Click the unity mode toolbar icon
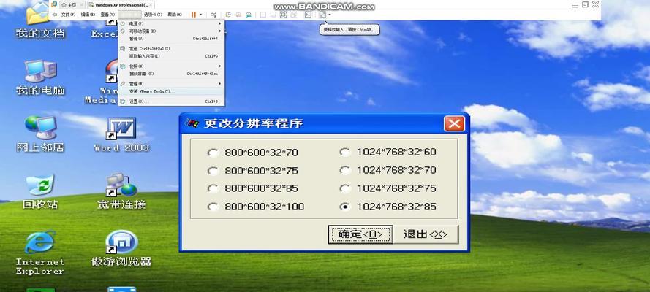Viewport: 650px width, 292px height. pos(293,15)
